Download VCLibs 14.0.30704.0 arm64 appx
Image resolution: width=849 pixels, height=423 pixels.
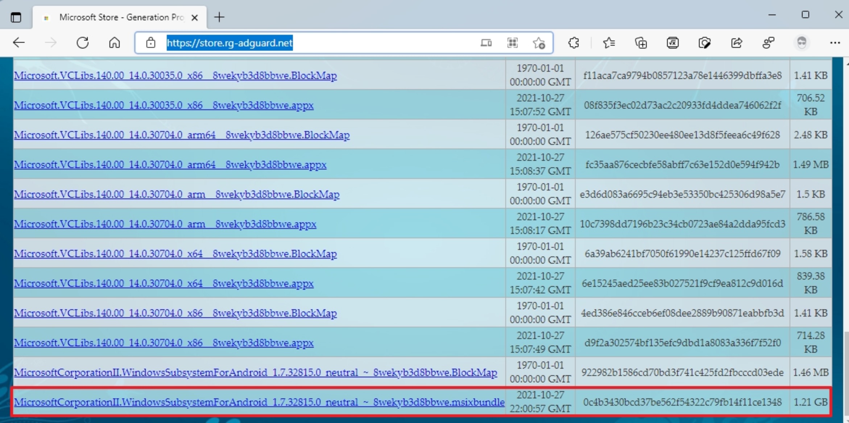tap(170, 164)
